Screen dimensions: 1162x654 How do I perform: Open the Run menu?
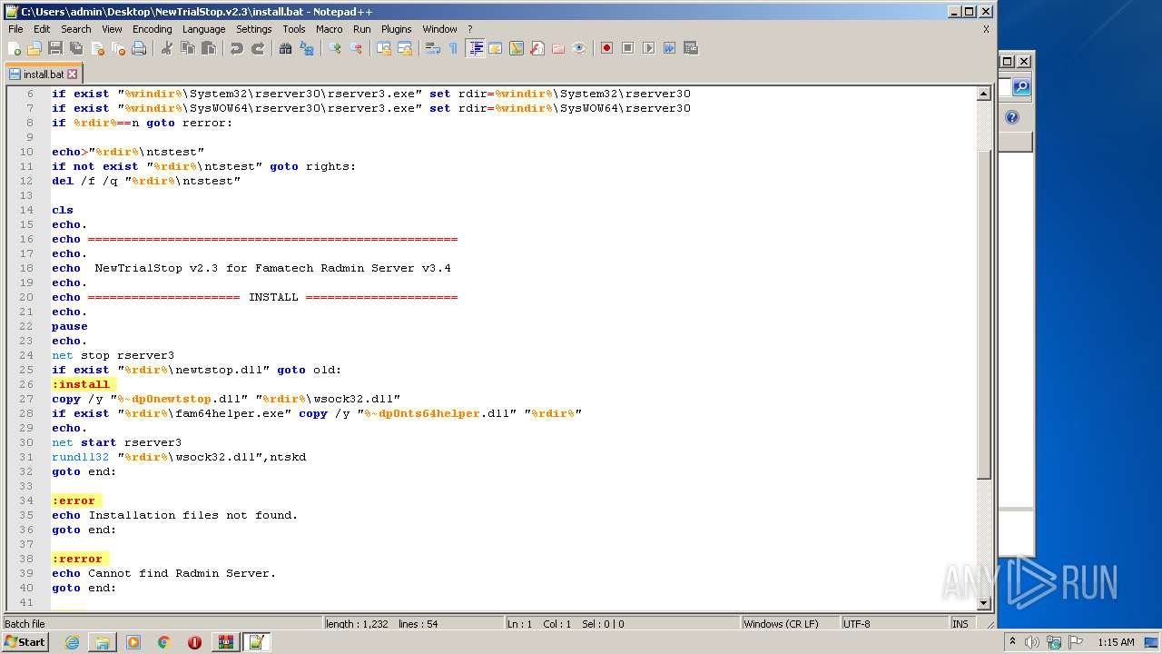[x=361, y=29]
